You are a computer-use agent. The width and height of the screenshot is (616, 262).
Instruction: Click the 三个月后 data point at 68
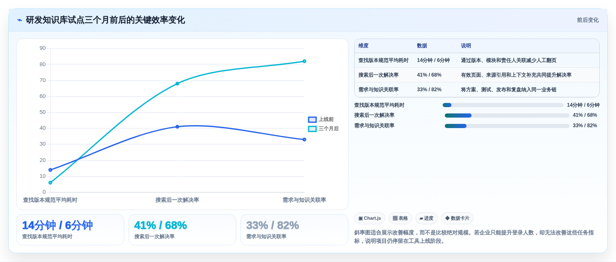click(x=177, y=84)
